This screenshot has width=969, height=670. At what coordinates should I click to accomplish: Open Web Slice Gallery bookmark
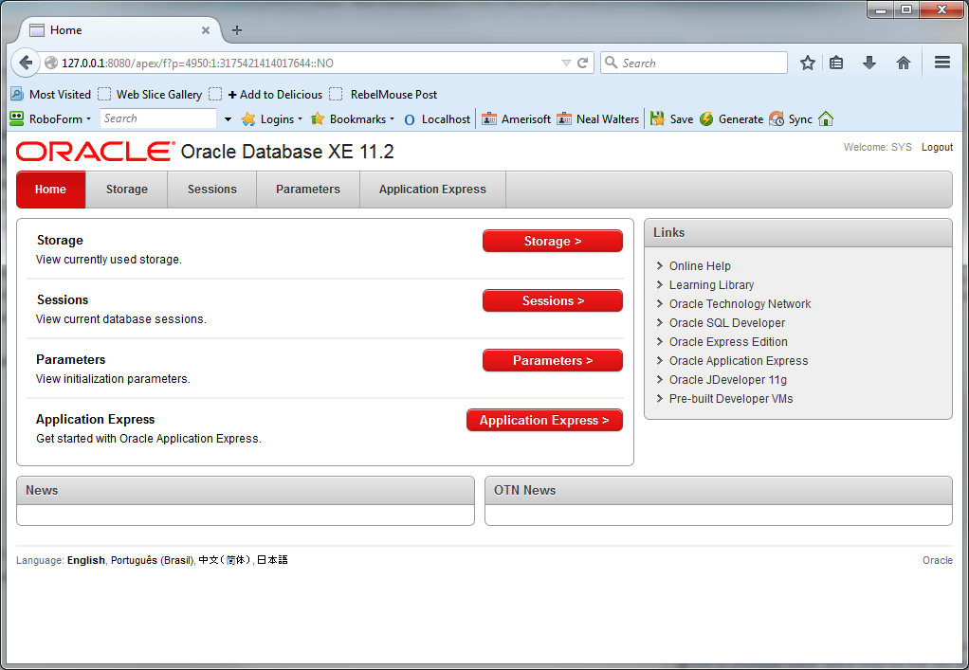[150, 95]
